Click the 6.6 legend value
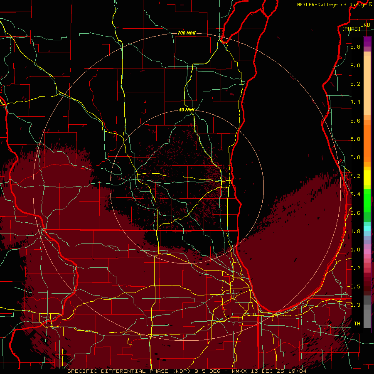The width and height of the screenshot is (374, 374). click(x=355, y=121)
